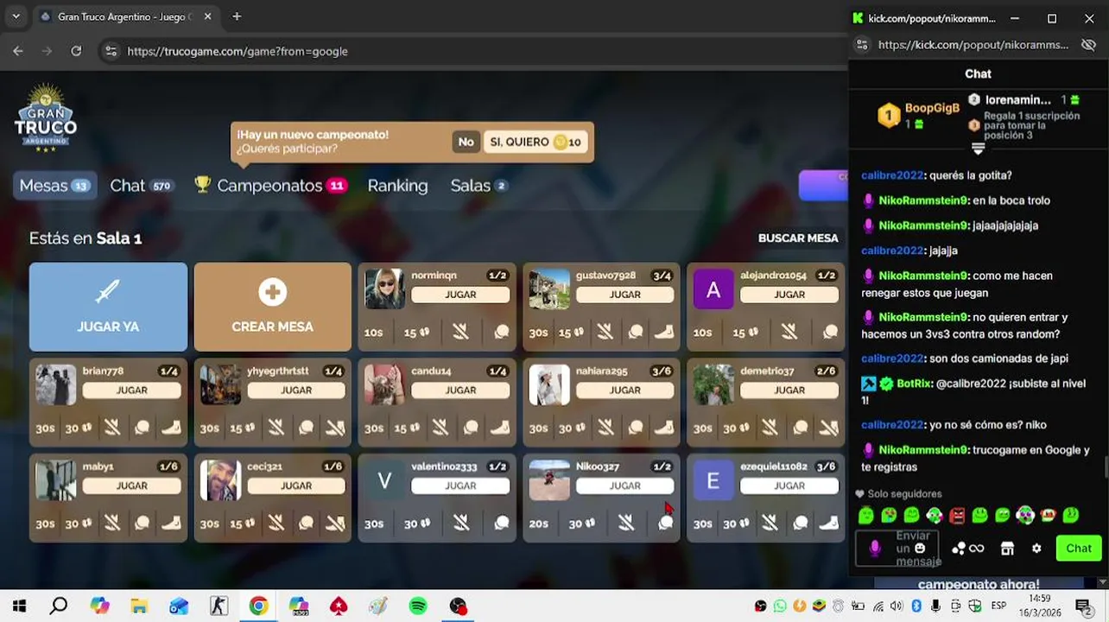Image resolution: width=1109 pixels, height=622 pixels.
Task: Click crossed-out flower icon on alejandro1054's table
Action: (x=789, y=332)
